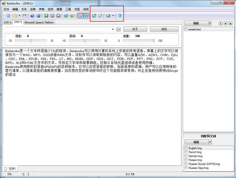Click the Save (floppy disk) toolbar icon
The image size is (236, 178).
coord(25,16)
